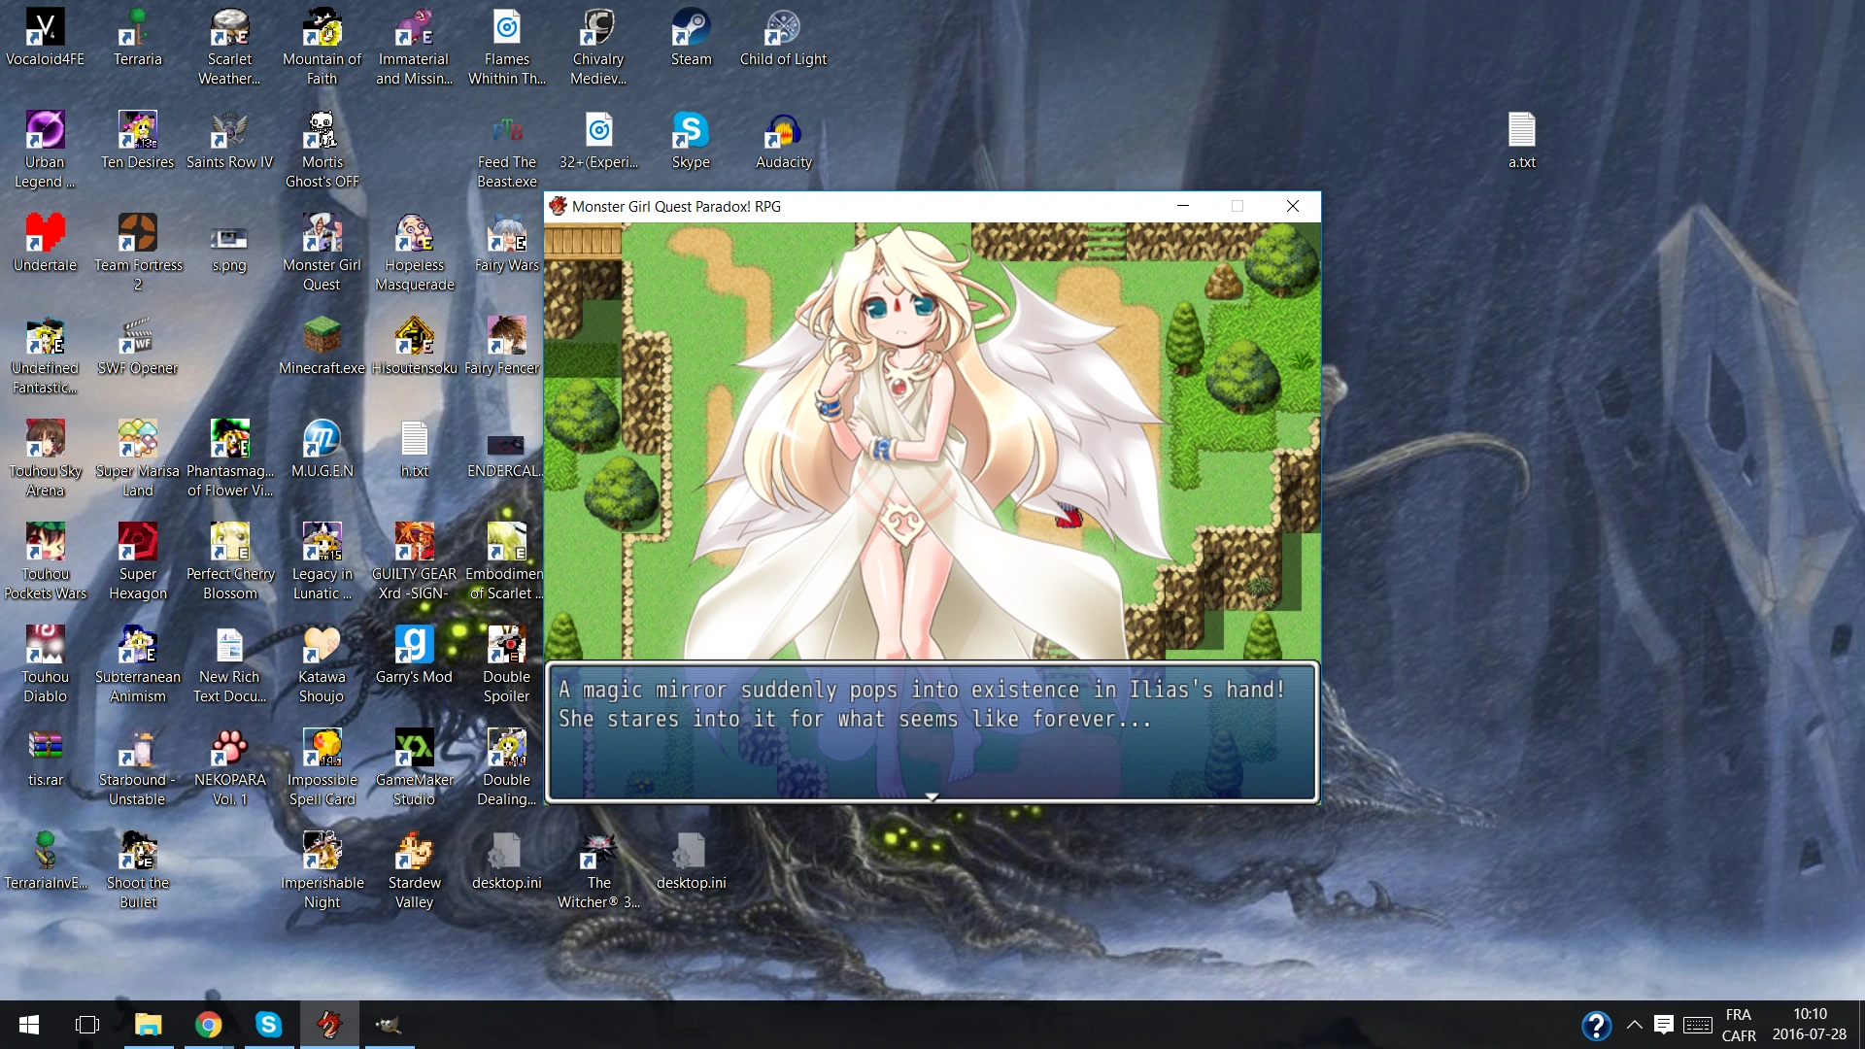Open Chrome from the taskbar
1865x1049 pixels.
pos(208,1025)
